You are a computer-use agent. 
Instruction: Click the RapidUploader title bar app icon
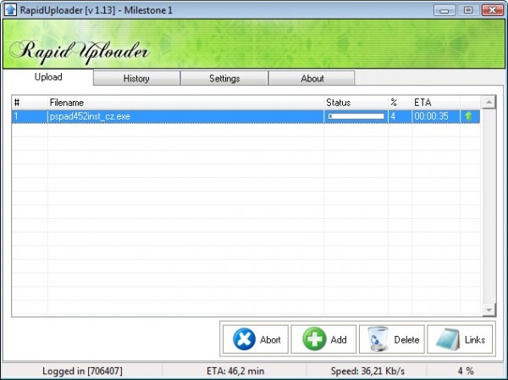coord(10,9)
